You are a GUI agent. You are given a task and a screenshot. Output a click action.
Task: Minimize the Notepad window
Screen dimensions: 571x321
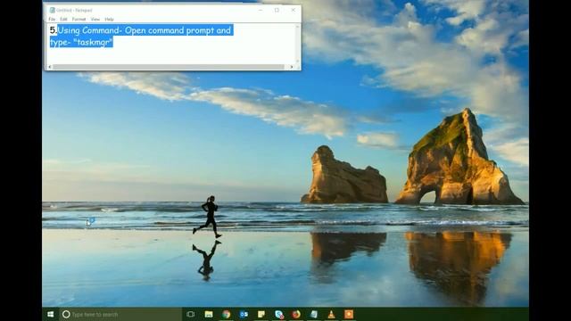pos(261,10)
